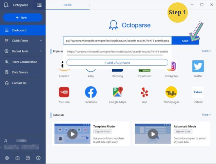Image resolution: width=216 pixels, height=164 pixels.
Task: Click the Start button
Action: (x=185, y=41)
